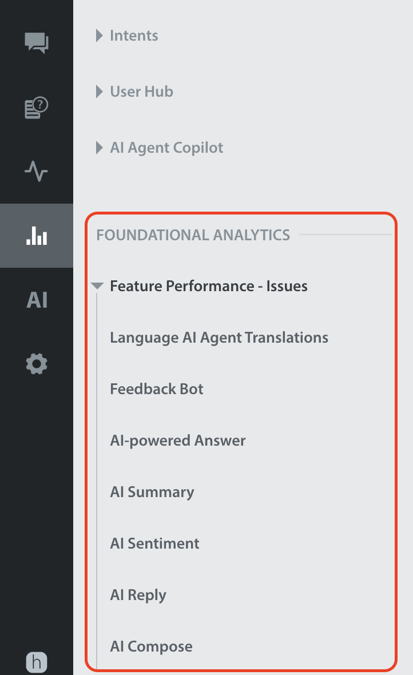The width and height of the screenshot is (413, 675).
Task: Click the activity pulse icon
Action: click(x=37, y=171)
